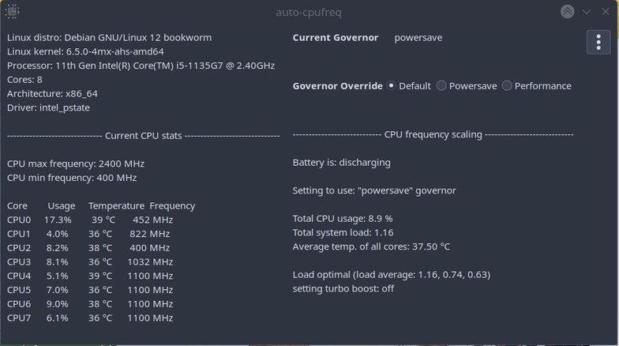The image size is (619, 346).
Task: Click "Battery is: discharging" status text
Action: [341, 163]
